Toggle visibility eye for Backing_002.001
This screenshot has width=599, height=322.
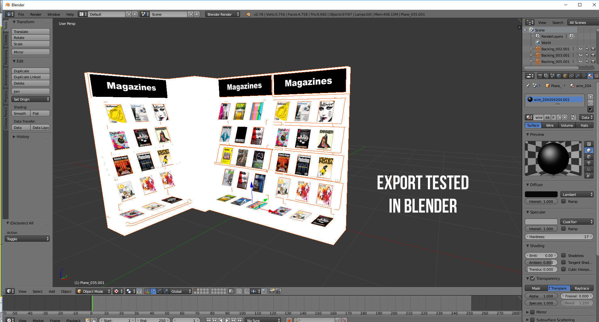[581, 49]
